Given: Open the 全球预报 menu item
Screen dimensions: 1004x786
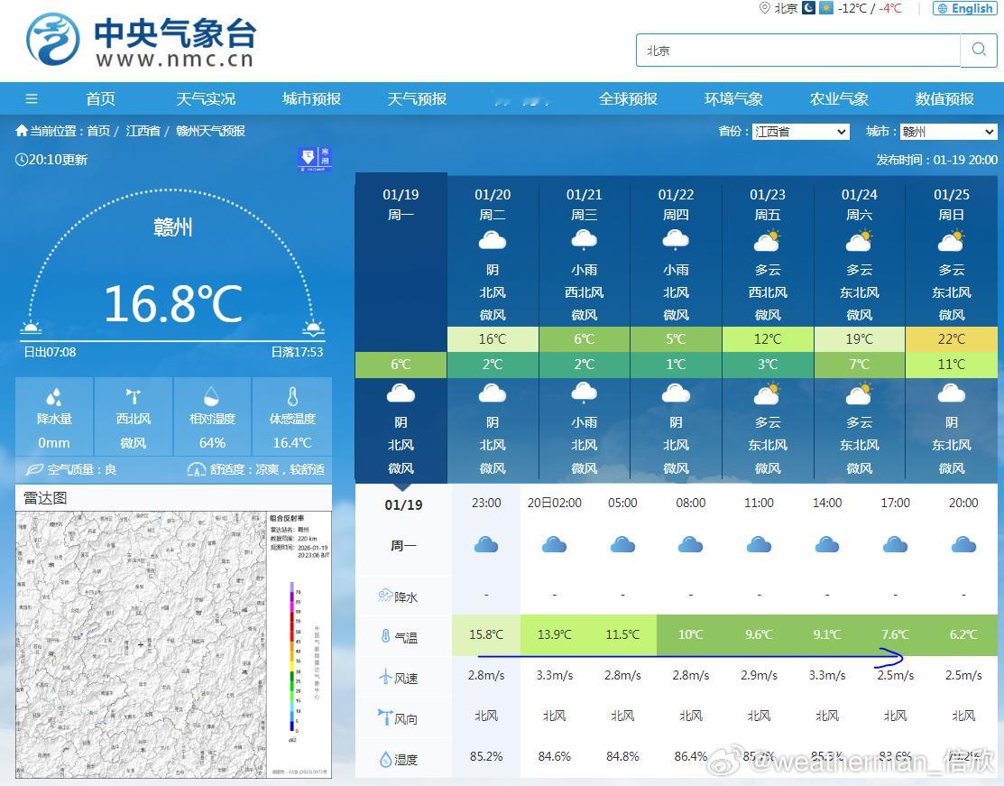Looking at the screenshot, I should [628, 98].
